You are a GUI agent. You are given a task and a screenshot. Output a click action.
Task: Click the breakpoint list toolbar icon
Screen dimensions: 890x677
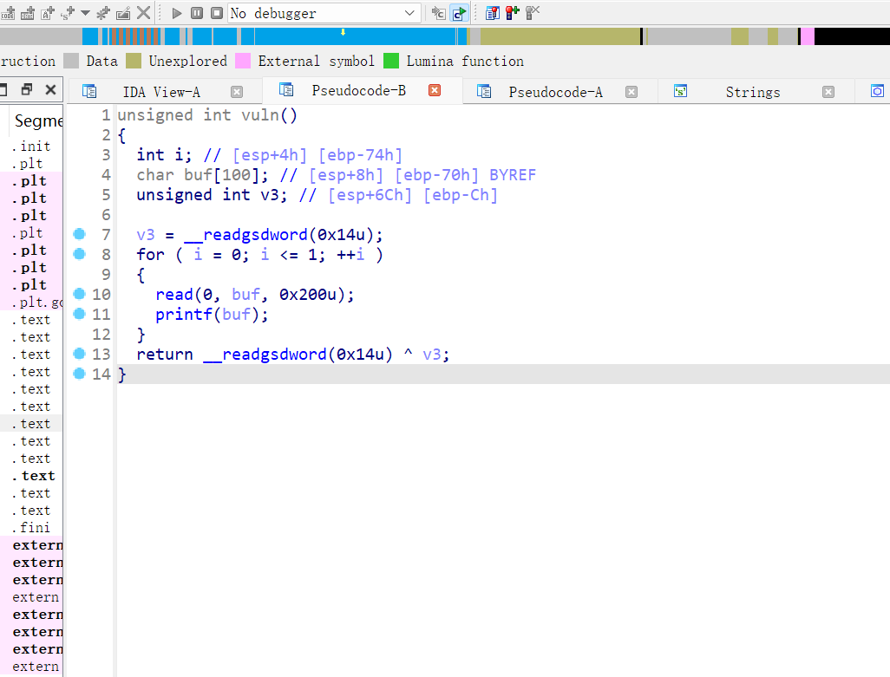492,13
